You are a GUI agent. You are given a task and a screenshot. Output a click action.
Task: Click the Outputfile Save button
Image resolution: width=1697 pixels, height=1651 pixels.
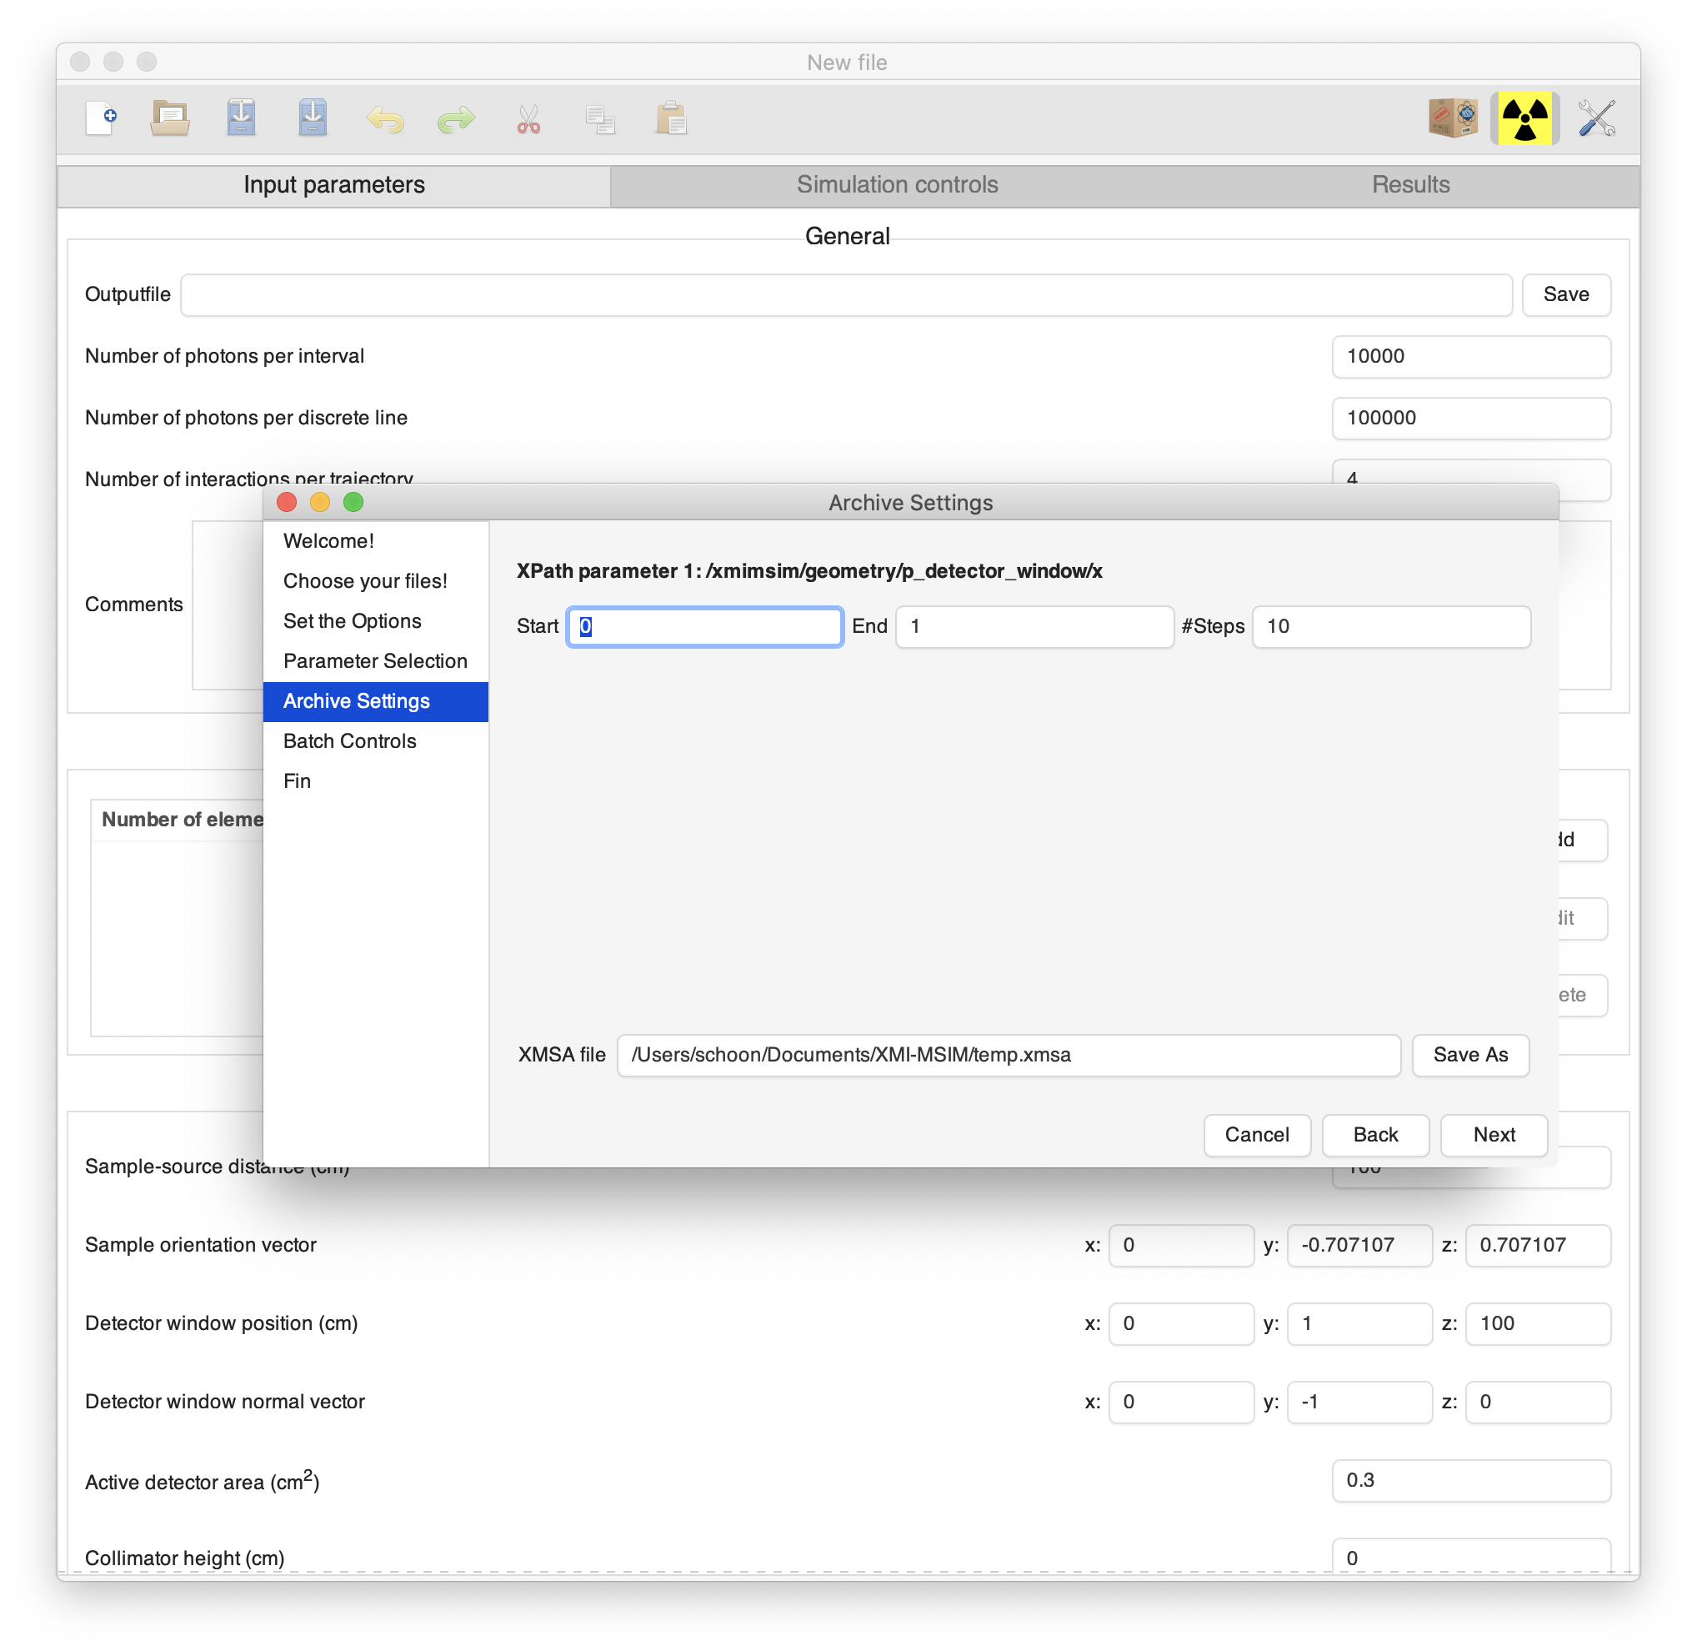tap(1567, 294)
